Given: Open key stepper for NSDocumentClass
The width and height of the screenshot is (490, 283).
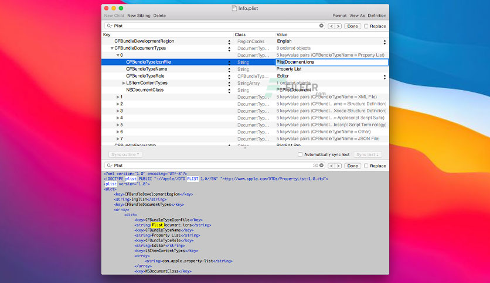Looking at the screenshot, I should pyautogui.click(x=229, y=91).
